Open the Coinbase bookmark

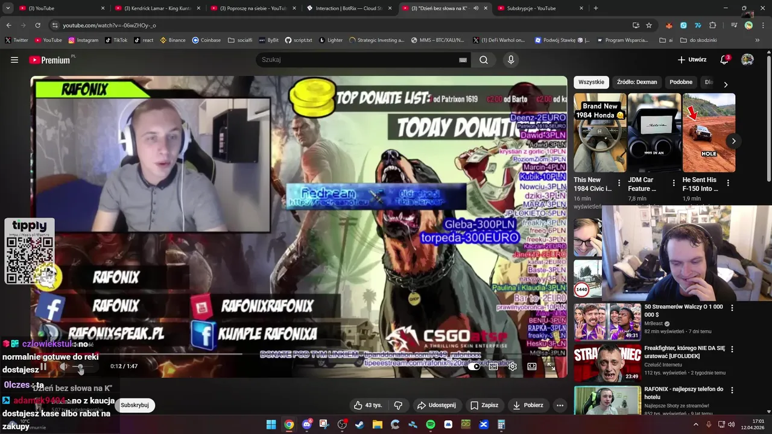tap(206, 40)
